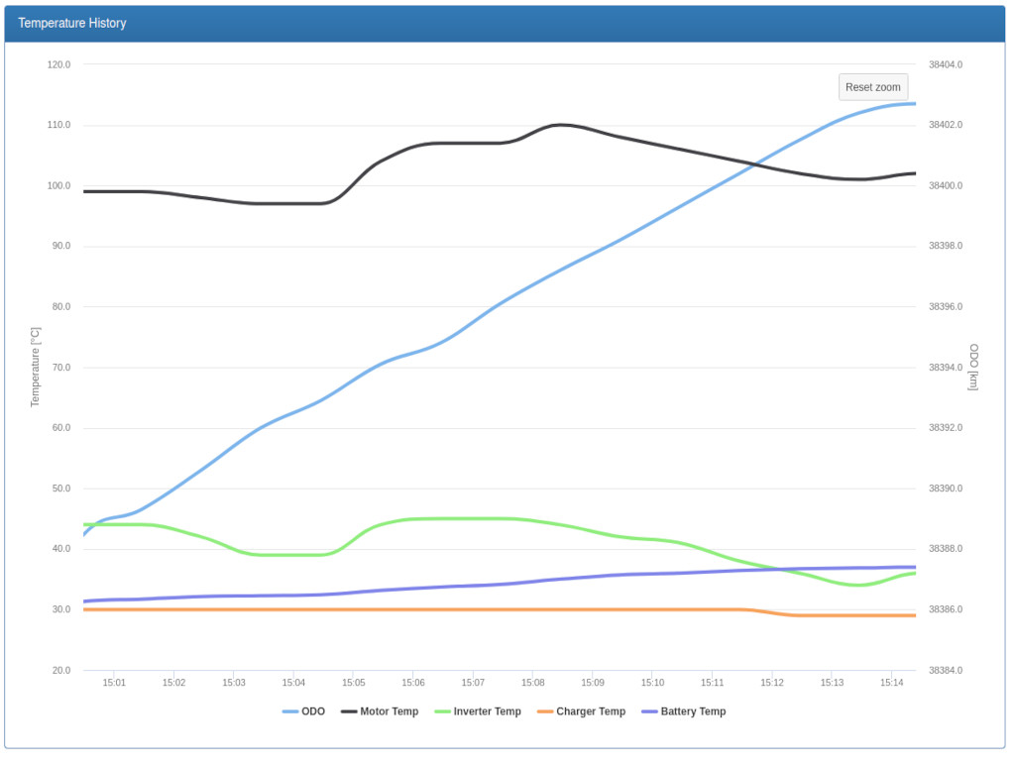1015x761 pixels.
Task: Click the 38404.0 odometer axis label
Action: [x=945, y=64]
